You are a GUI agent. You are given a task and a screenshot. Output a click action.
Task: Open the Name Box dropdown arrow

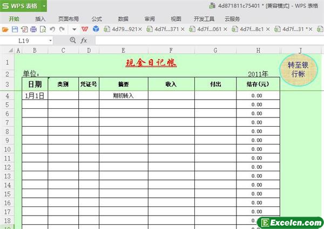(51, 40)
